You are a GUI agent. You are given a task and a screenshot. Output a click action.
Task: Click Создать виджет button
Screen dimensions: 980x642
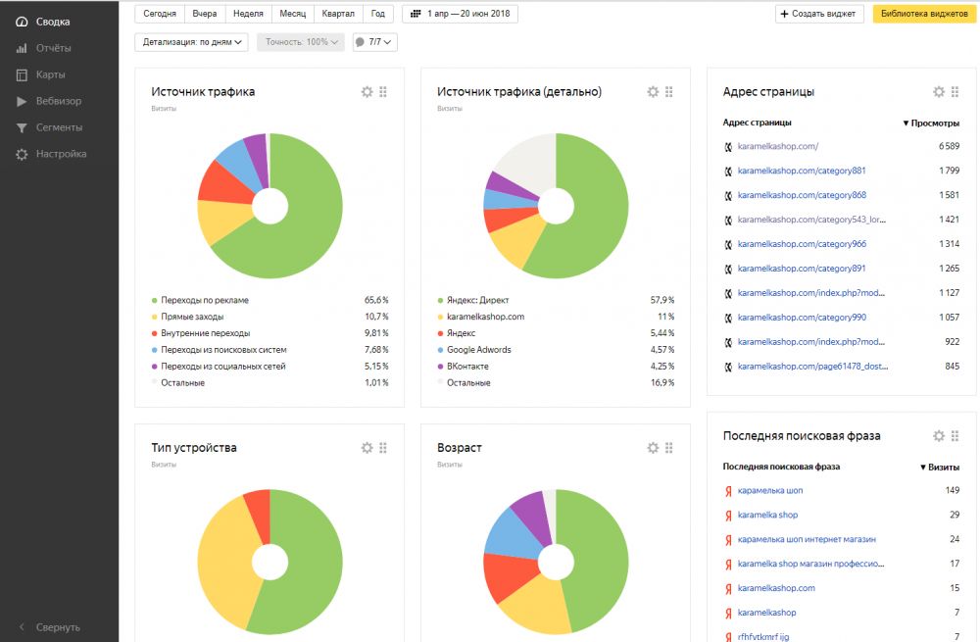click(819, 13)
